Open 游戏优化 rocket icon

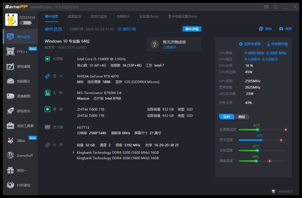pos(10,111)
